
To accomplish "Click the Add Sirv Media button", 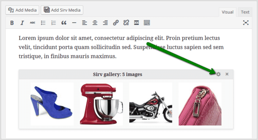I will (62, 10).
